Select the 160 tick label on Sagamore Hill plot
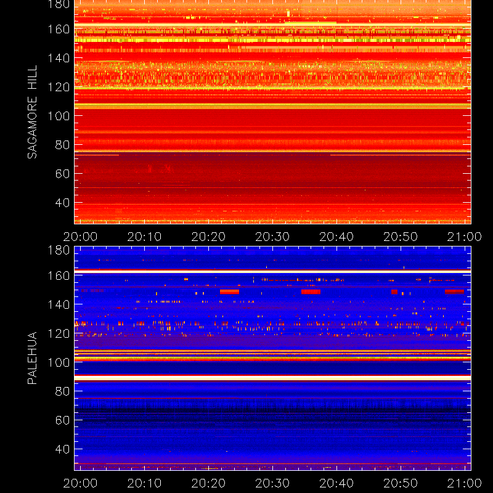The width and height of the screenshot is (493, 493). coord(59,29)
